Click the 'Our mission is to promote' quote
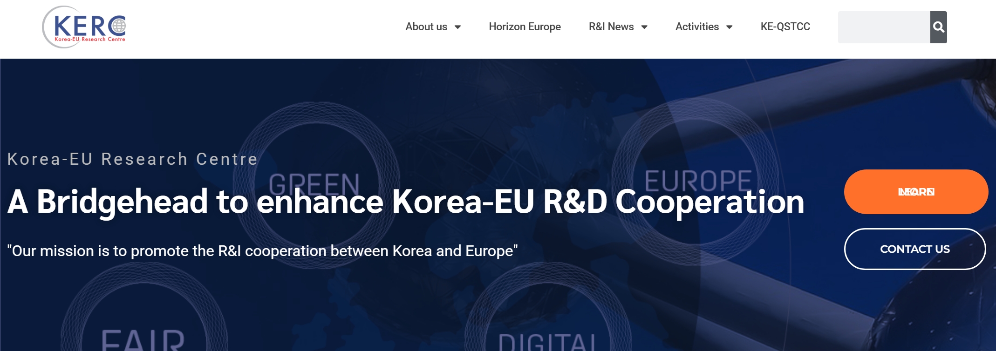The height and width of the screenshot is (351, 996). (x=262, y=251)
